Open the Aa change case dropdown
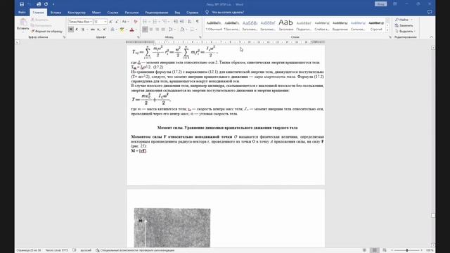 [x=125, y=22]
